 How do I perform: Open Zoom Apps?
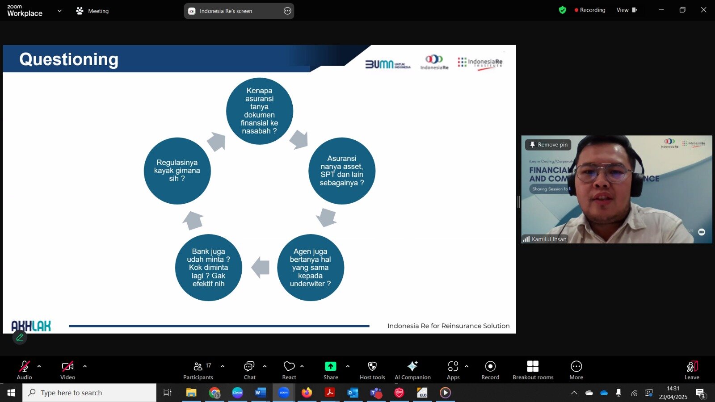tap(453, 370)
